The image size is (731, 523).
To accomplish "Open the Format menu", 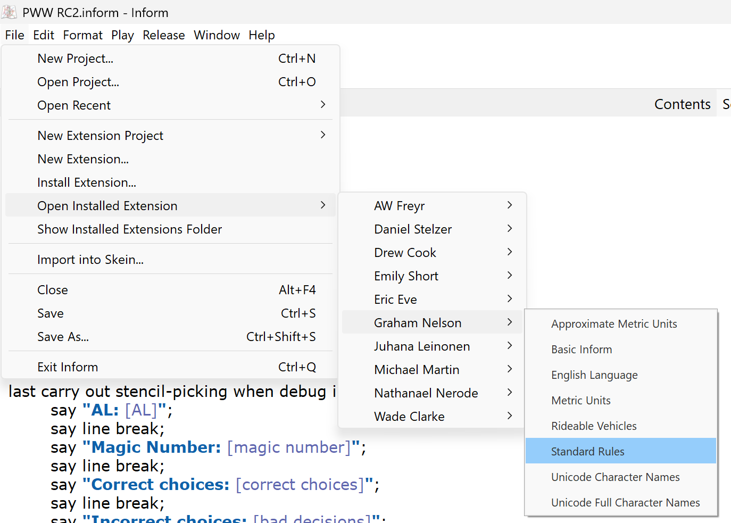I will click(82, 35).
